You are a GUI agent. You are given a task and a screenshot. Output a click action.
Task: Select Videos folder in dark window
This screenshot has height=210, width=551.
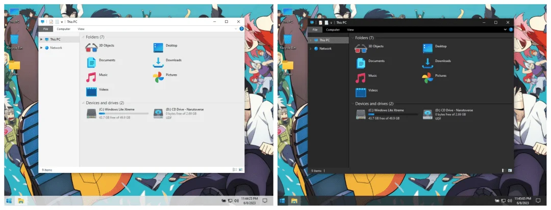367,92
